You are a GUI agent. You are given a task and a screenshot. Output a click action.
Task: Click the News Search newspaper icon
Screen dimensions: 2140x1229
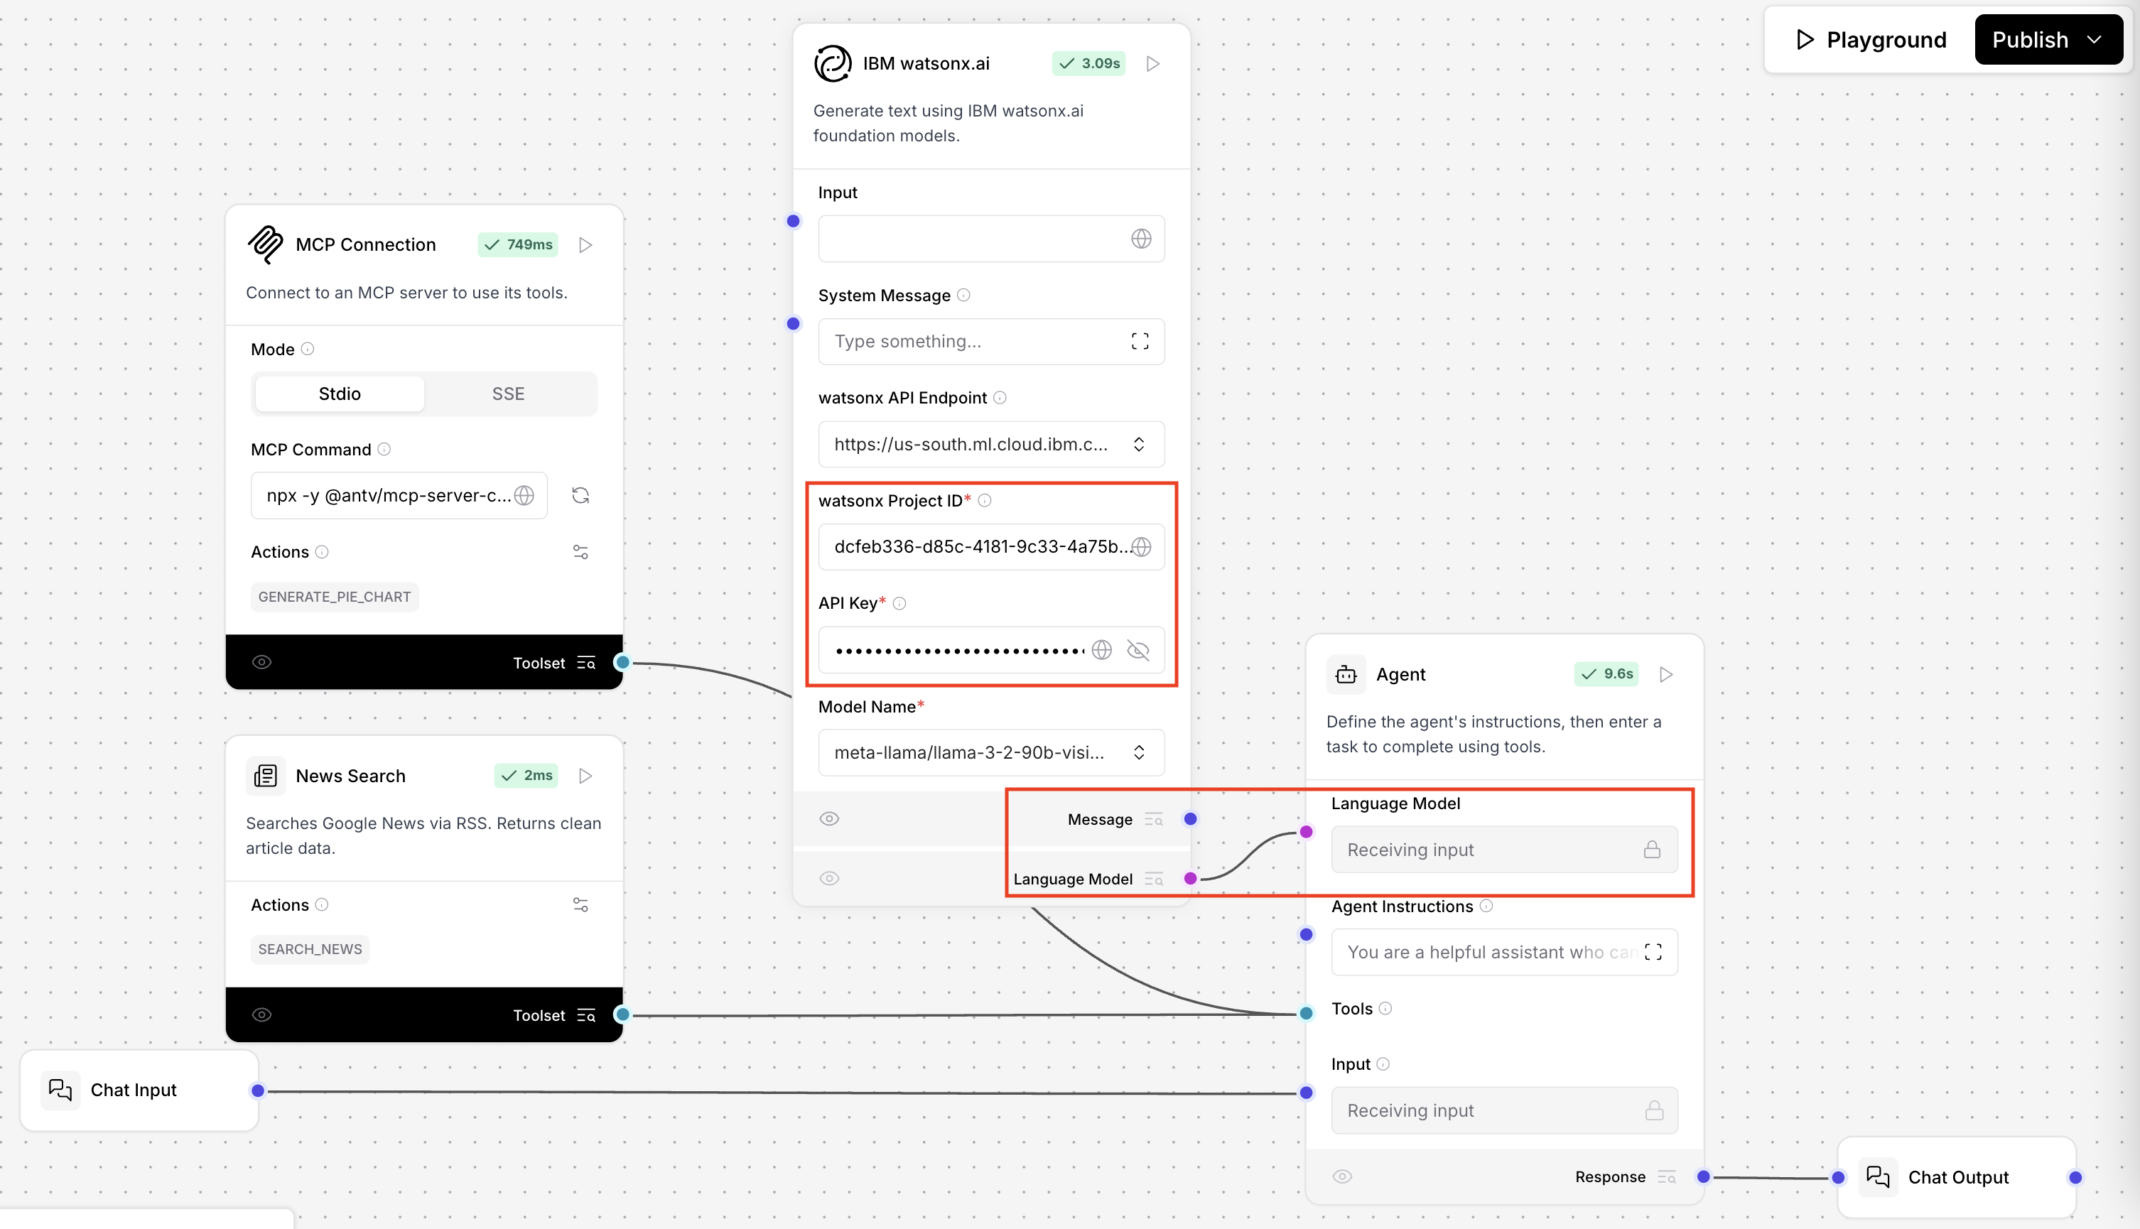265,776
